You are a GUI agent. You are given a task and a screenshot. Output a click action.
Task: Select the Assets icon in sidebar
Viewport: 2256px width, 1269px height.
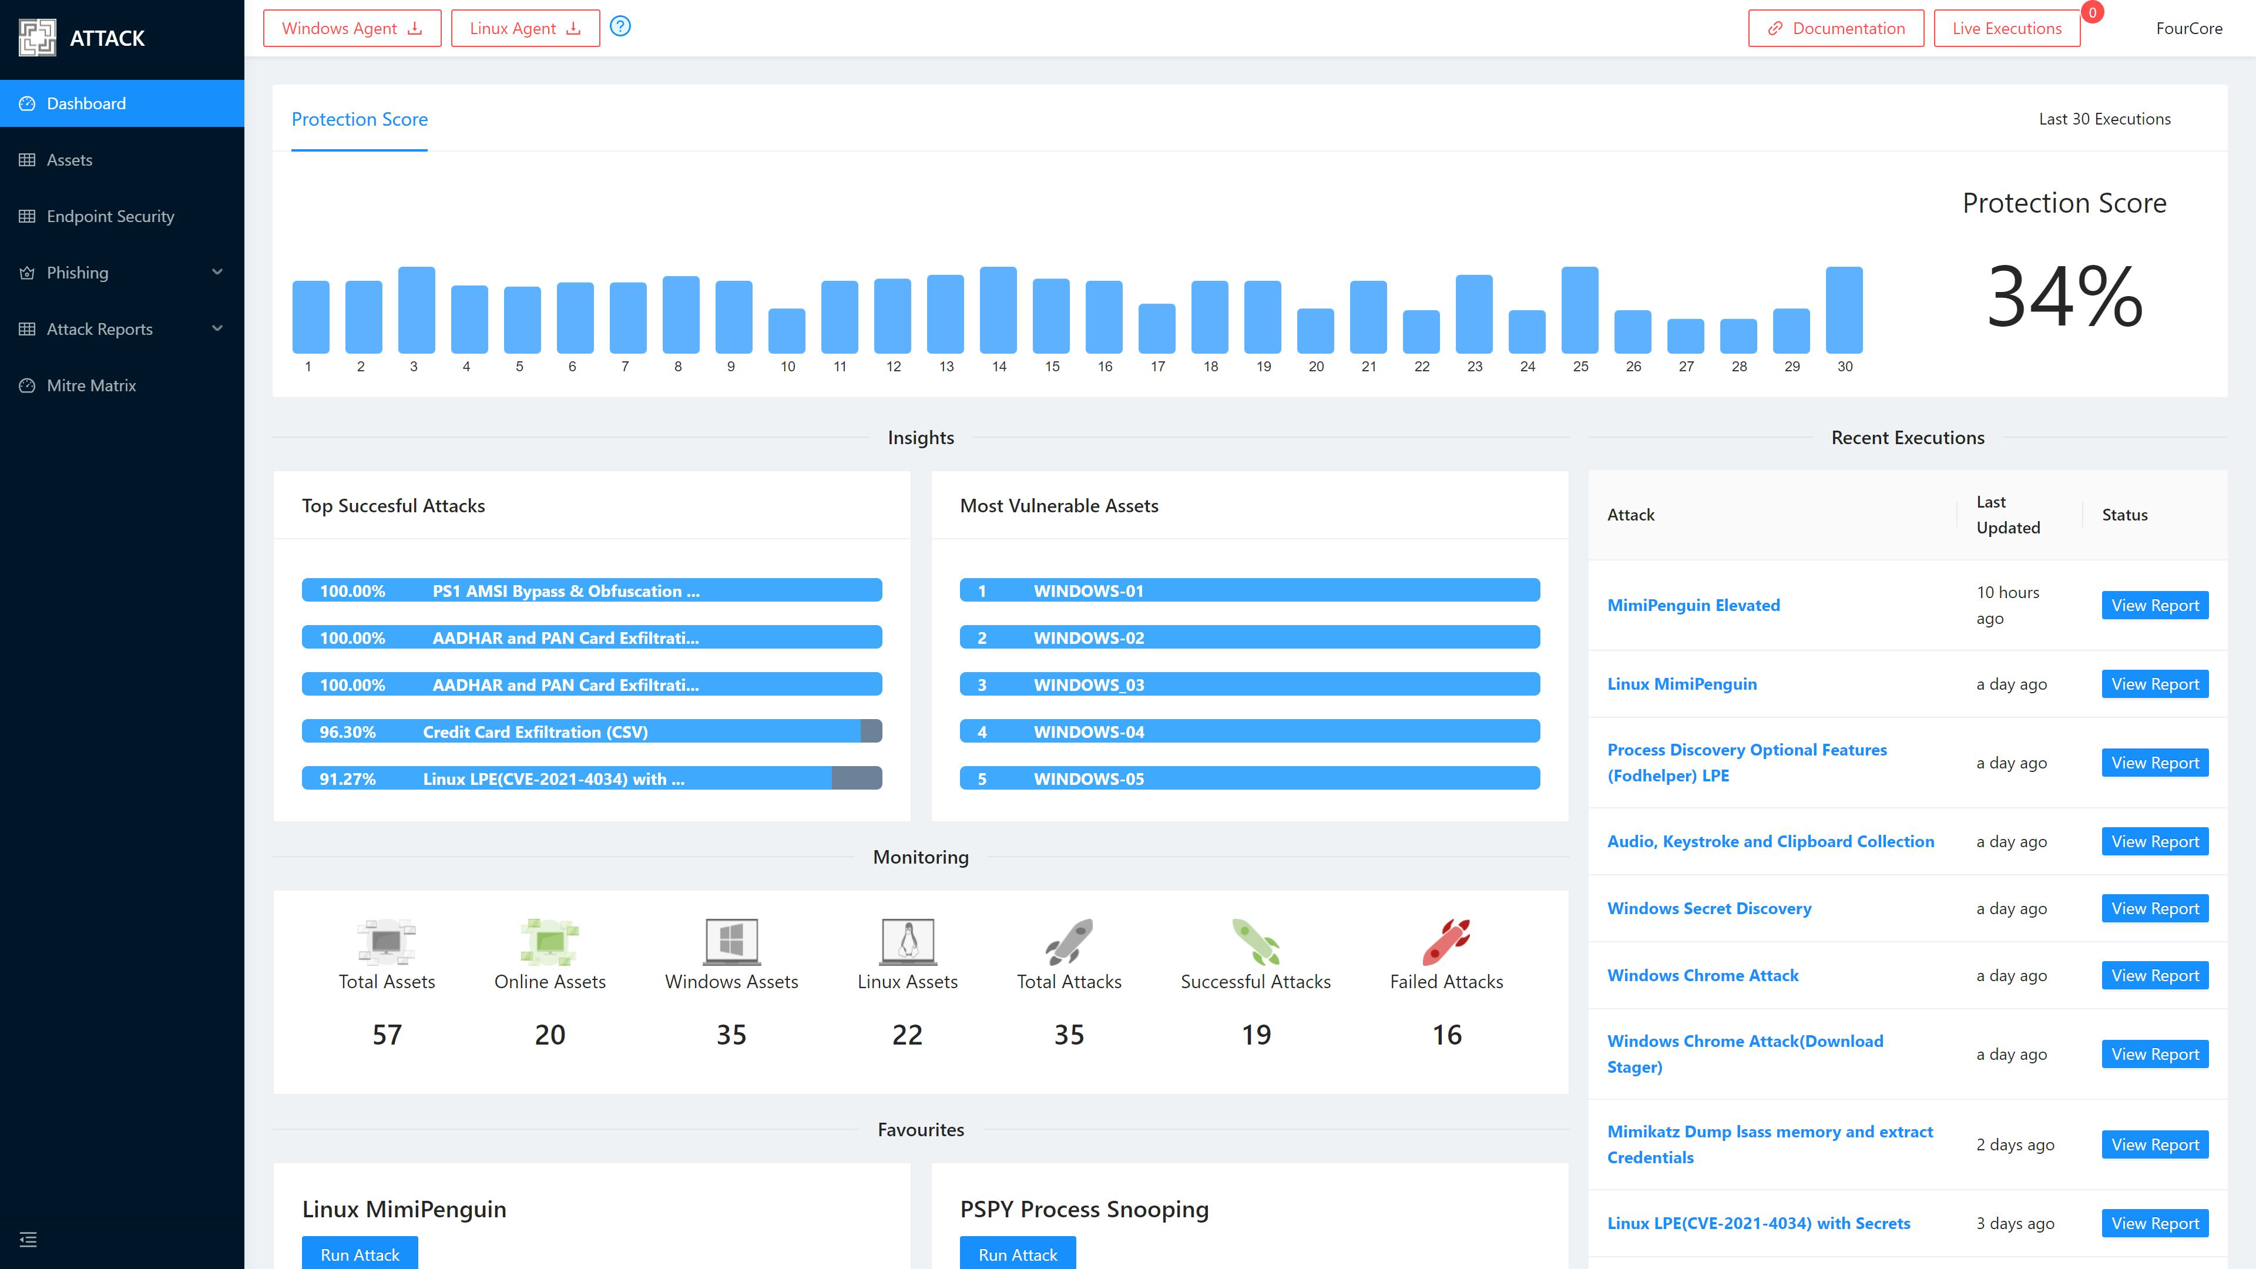click(x=27, y=159)
